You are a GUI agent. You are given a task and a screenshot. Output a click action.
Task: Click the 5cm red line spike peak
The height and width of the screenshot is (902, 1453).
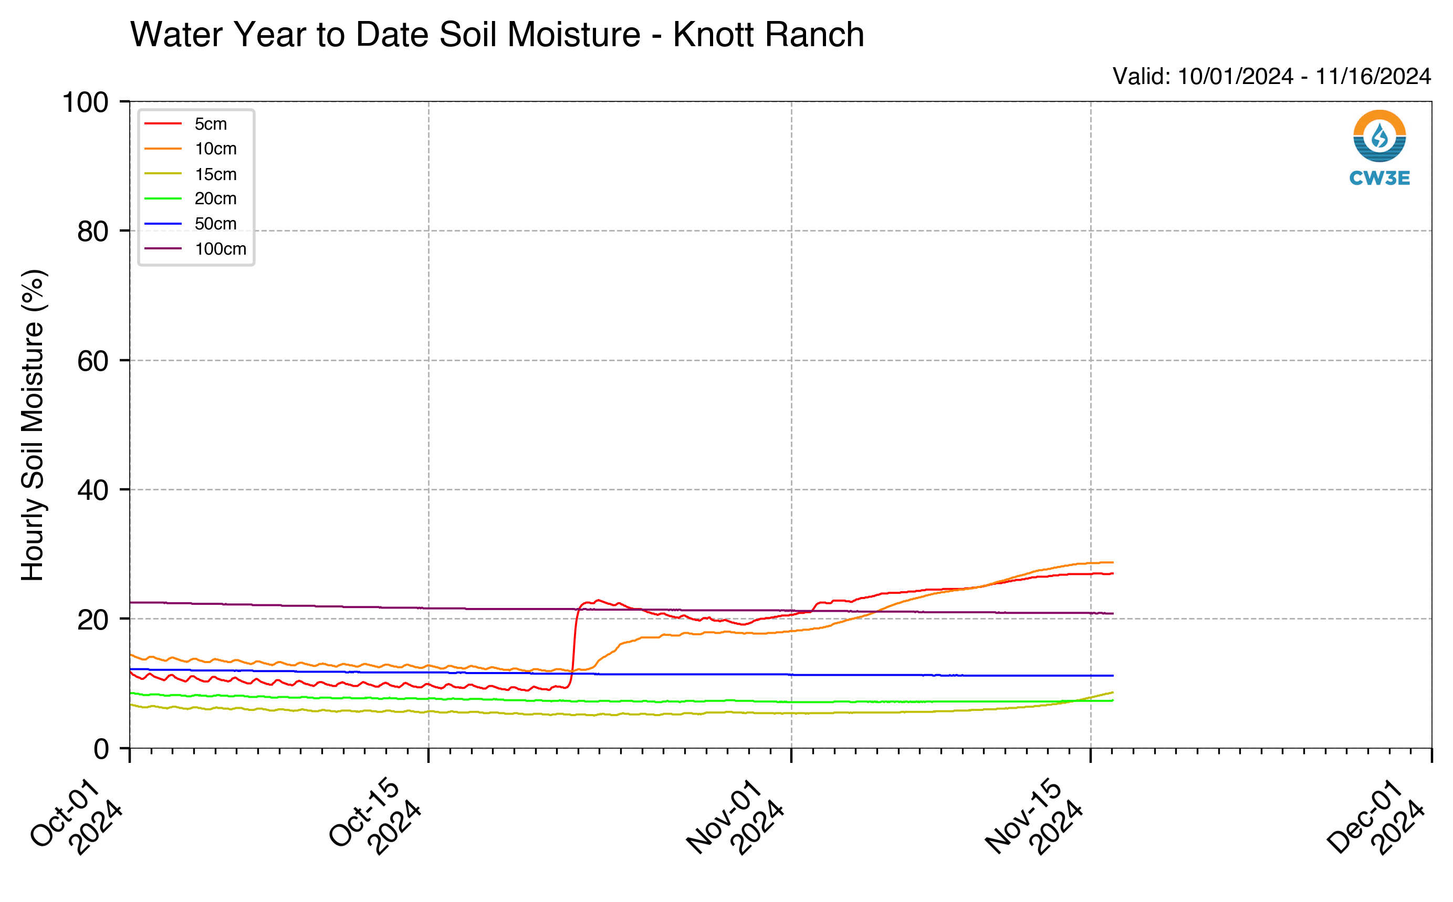pyautogui.click(x=598, y=600)
